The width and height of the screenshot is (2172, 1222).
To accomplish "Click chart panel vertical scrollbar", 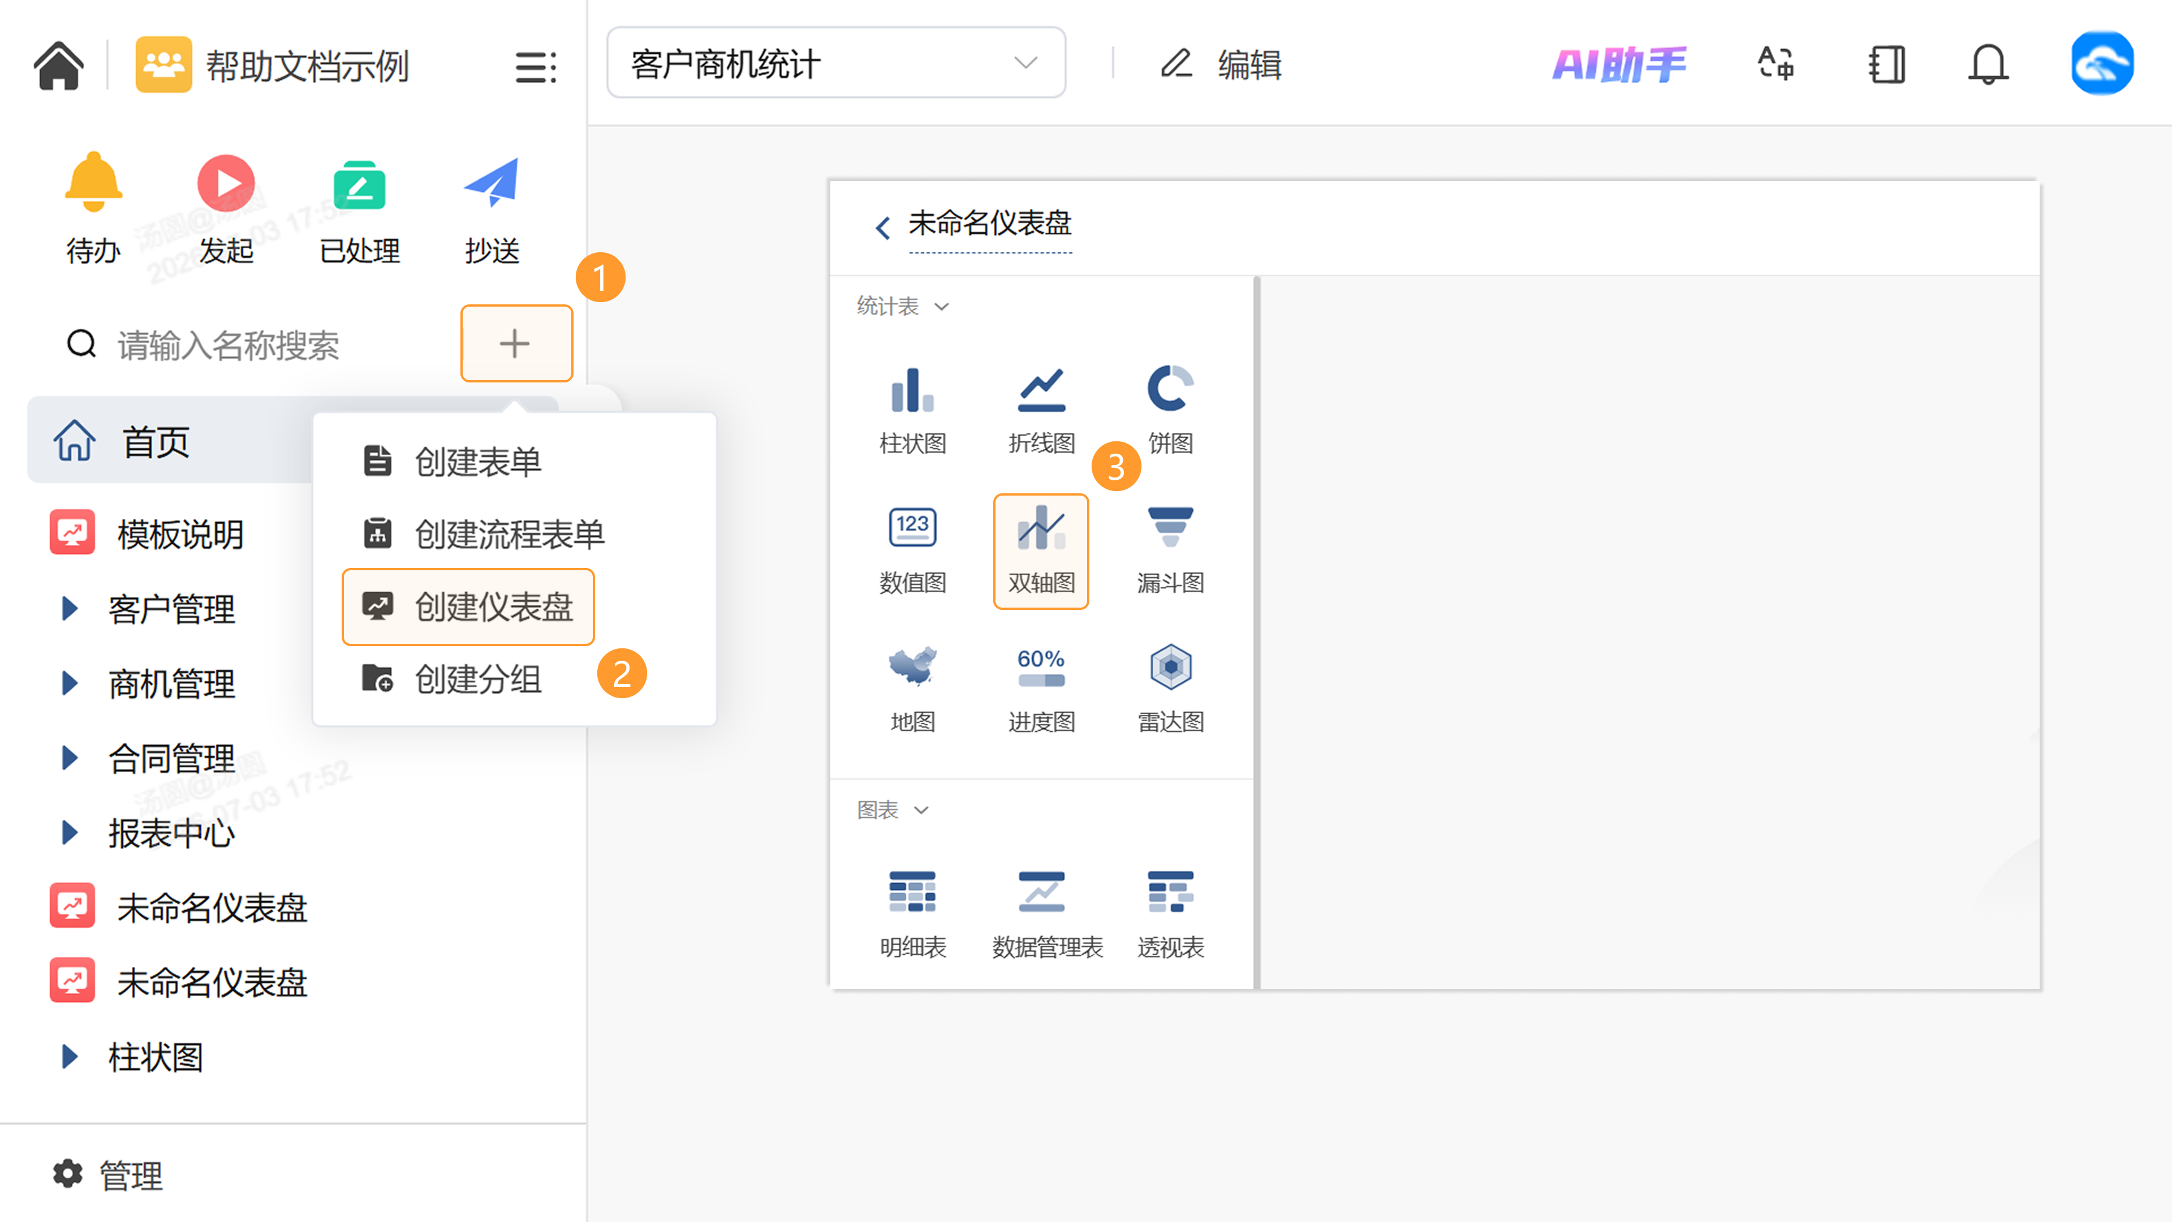I will (x=1256, y=632).
